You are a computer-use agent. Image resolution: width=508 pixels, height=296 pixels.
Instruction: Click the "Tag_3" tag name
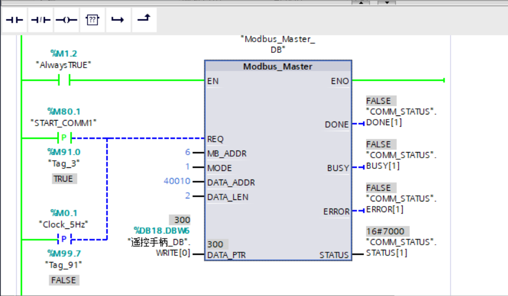tap(64, 163)
